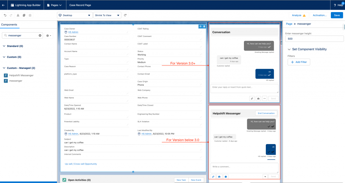Click the Save button

point(337,15)
